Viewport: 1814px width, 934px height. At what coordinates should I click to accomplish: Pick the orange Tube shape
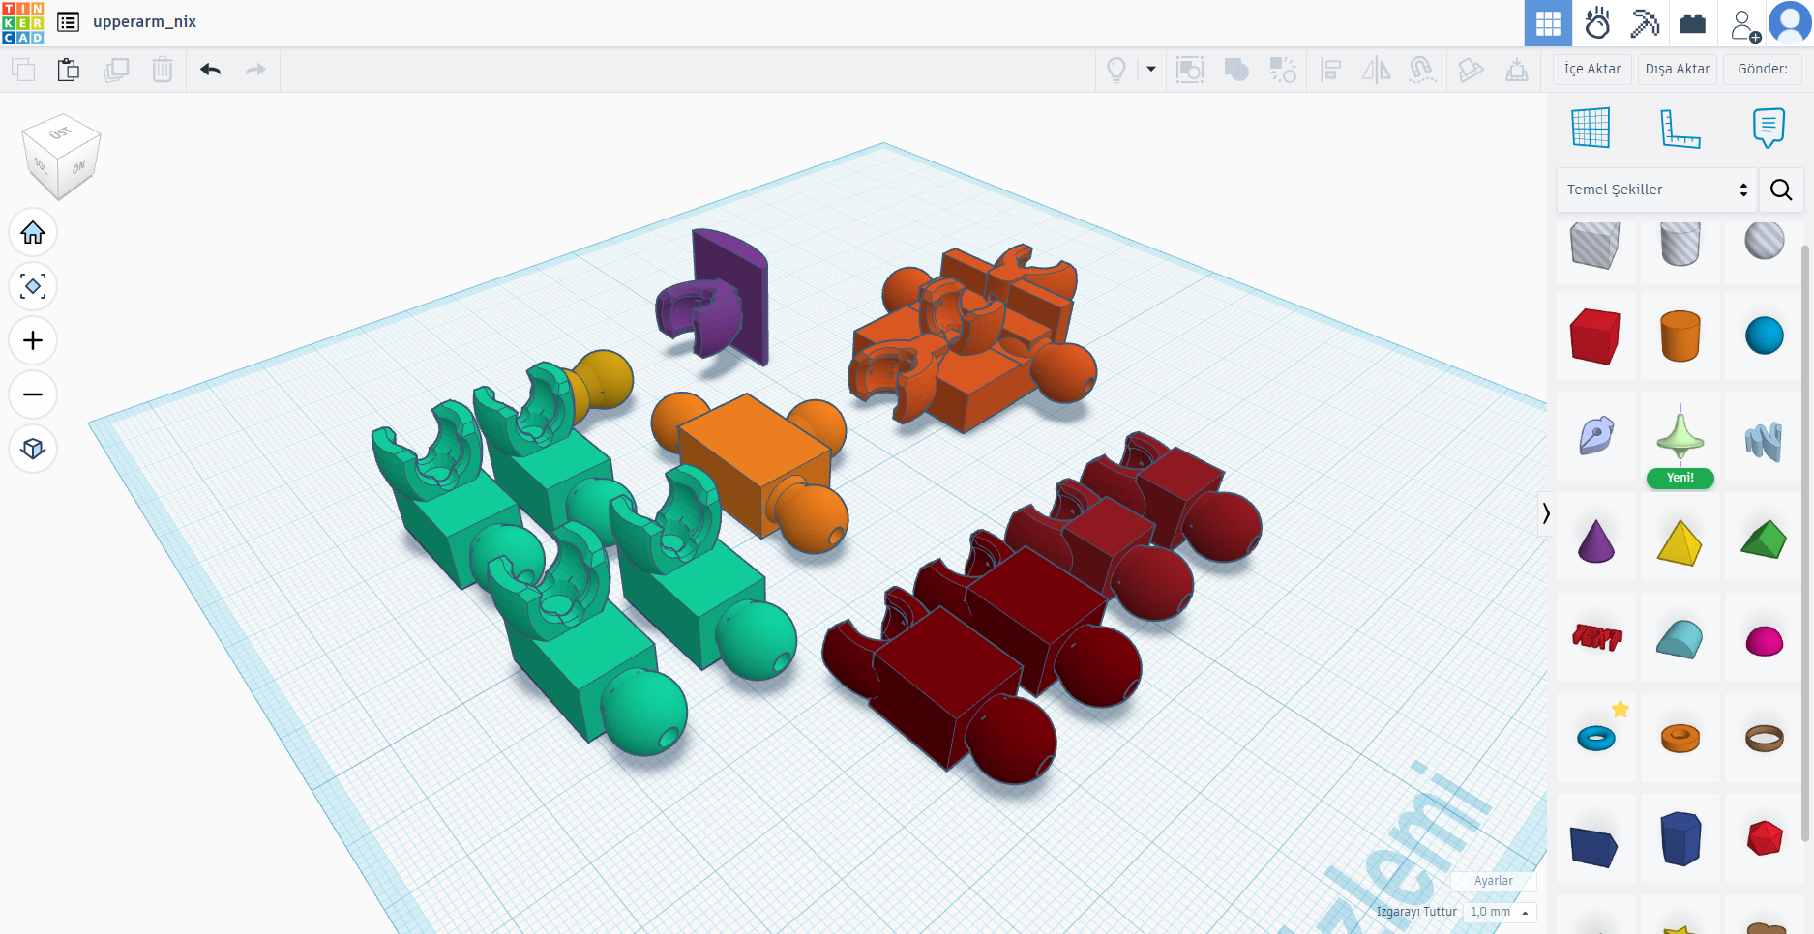pos(1680,739)
